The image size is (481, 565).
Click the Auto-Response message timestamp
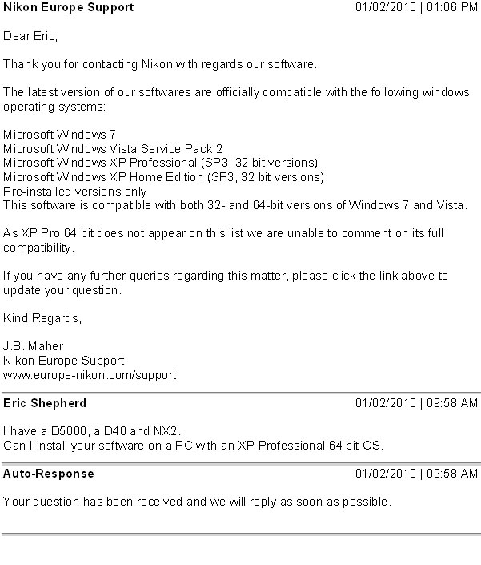click(x=416, y=474)
